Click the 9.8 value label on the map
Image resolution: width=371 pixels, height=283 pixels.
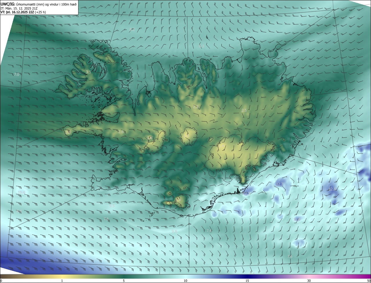click(174, 231)
